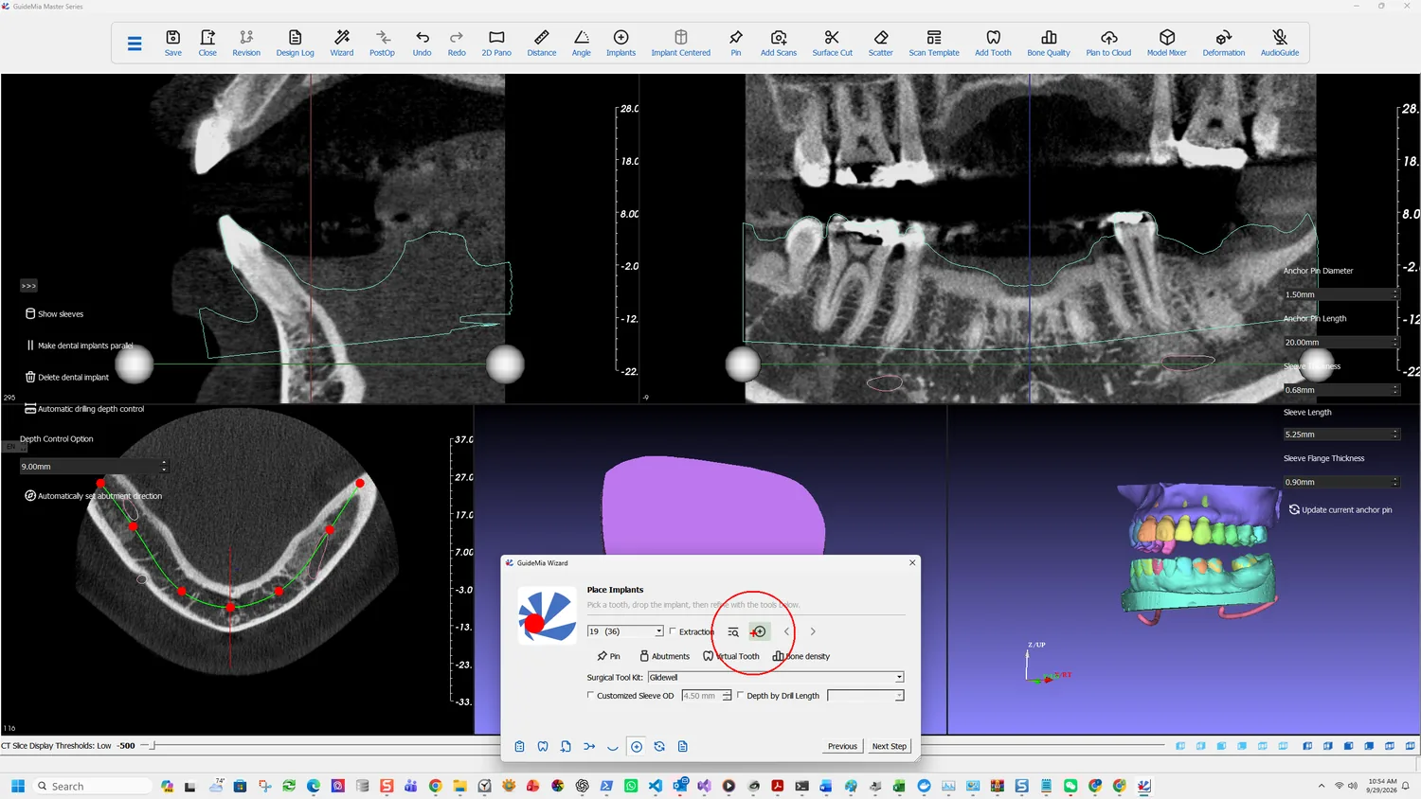Toggle the Extraction checkbox in the wizard
1421x799 pixels.
pyautogui.click(x=673, y=631)
